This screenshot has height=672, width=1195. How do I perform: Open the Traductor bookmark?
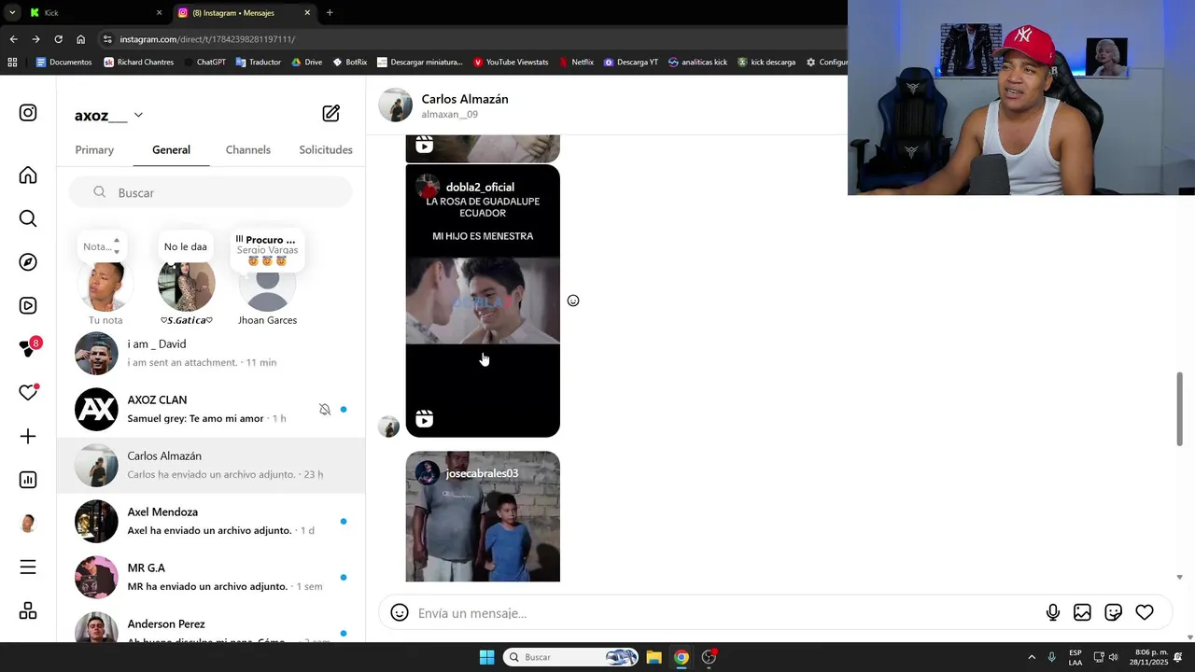coord(259,62)
